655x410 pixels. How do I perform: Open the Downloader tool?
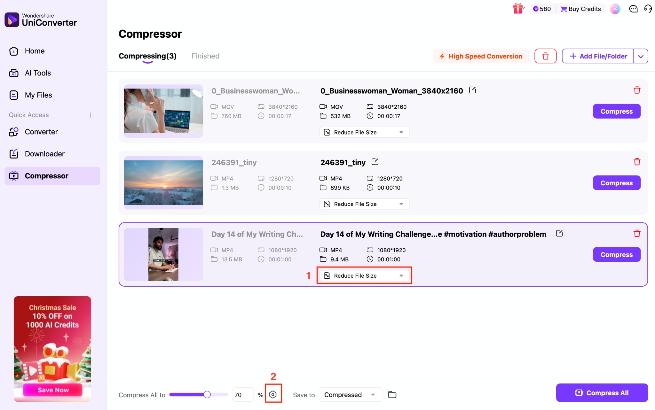click(44, 154)
